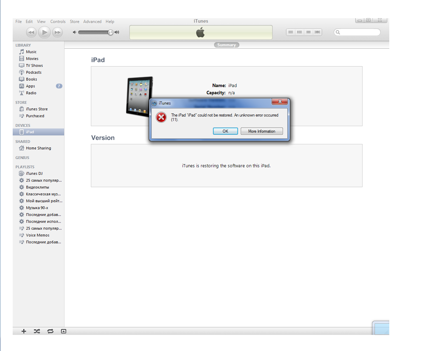Open Radio in the sidebar
This screenshot has height=351, width=439.
[x=31, y=93]
